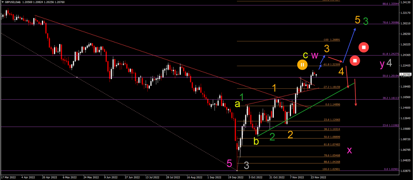Viewport: 413px width, 180px height.
Task: Select the pink stop icon near wave 4 arrow
Action: 355,61
